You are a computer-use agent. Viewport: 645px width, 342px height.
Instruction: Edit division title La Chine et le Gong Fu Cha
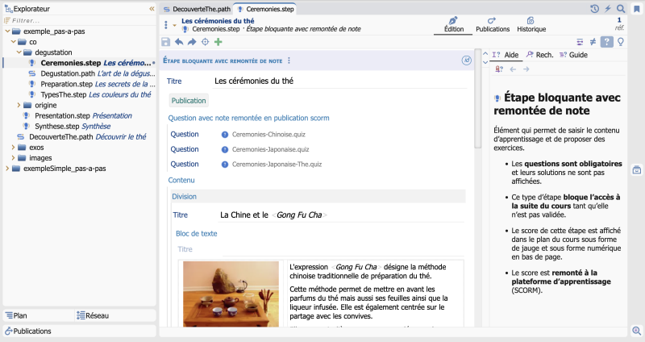341,215
